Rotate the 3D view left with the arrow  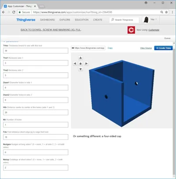[x=75, y=63]
